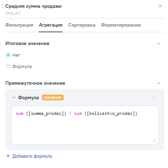Click the grip in the formula box corner

[x=154, y=140]
